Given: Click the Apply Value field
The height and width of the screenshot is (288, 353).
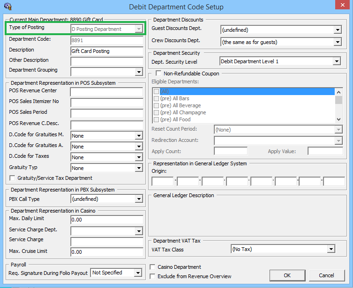Looking at the screenshot, I should tap(325, 151).
